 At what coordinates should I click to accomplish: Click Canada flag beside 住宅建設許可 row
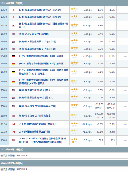tap(13, 124)
